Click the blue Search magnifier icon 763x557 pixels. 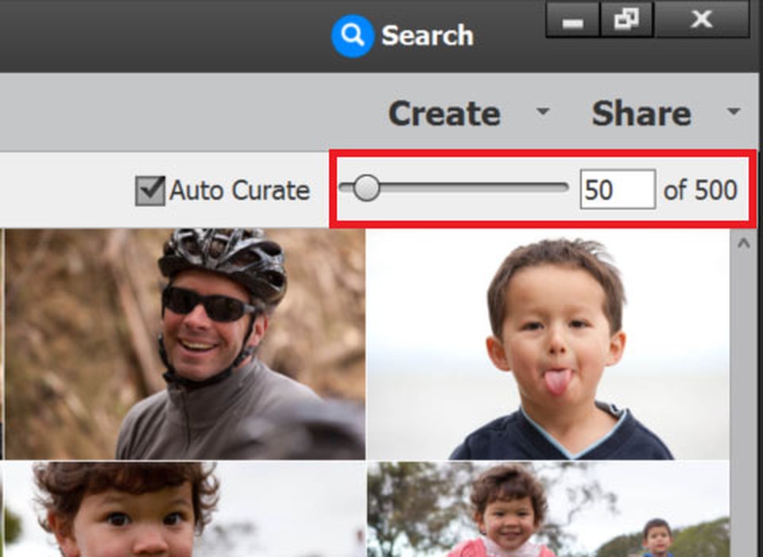tap(352, 36)
